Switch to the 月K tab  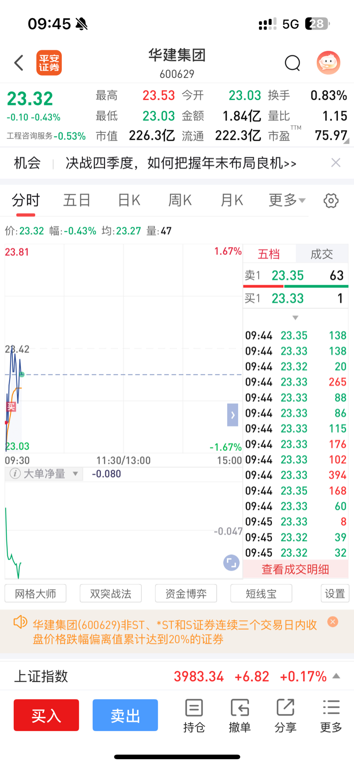coord(231,200)
